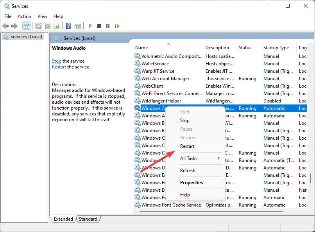Select the Wi-Fi Direct Services Conne... service name
315x232 pixels.
pyautogui.click(x=171, y=94)
